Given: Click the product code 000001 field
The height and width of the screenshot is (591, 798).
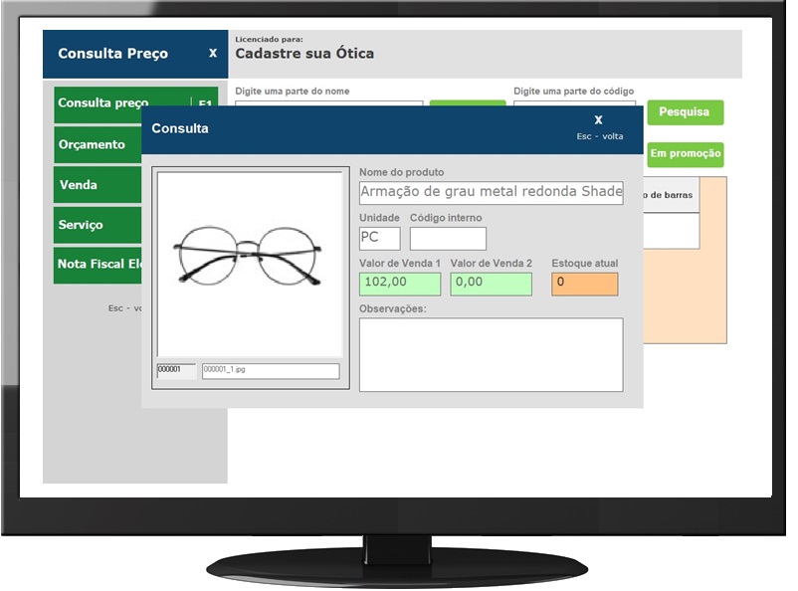Looking at the screenshot, I should 176,370.
